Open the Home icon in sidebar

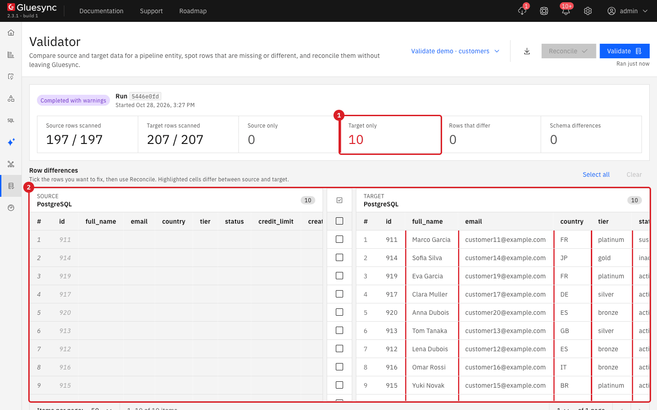pyautogui.click(x=11, y=33)
